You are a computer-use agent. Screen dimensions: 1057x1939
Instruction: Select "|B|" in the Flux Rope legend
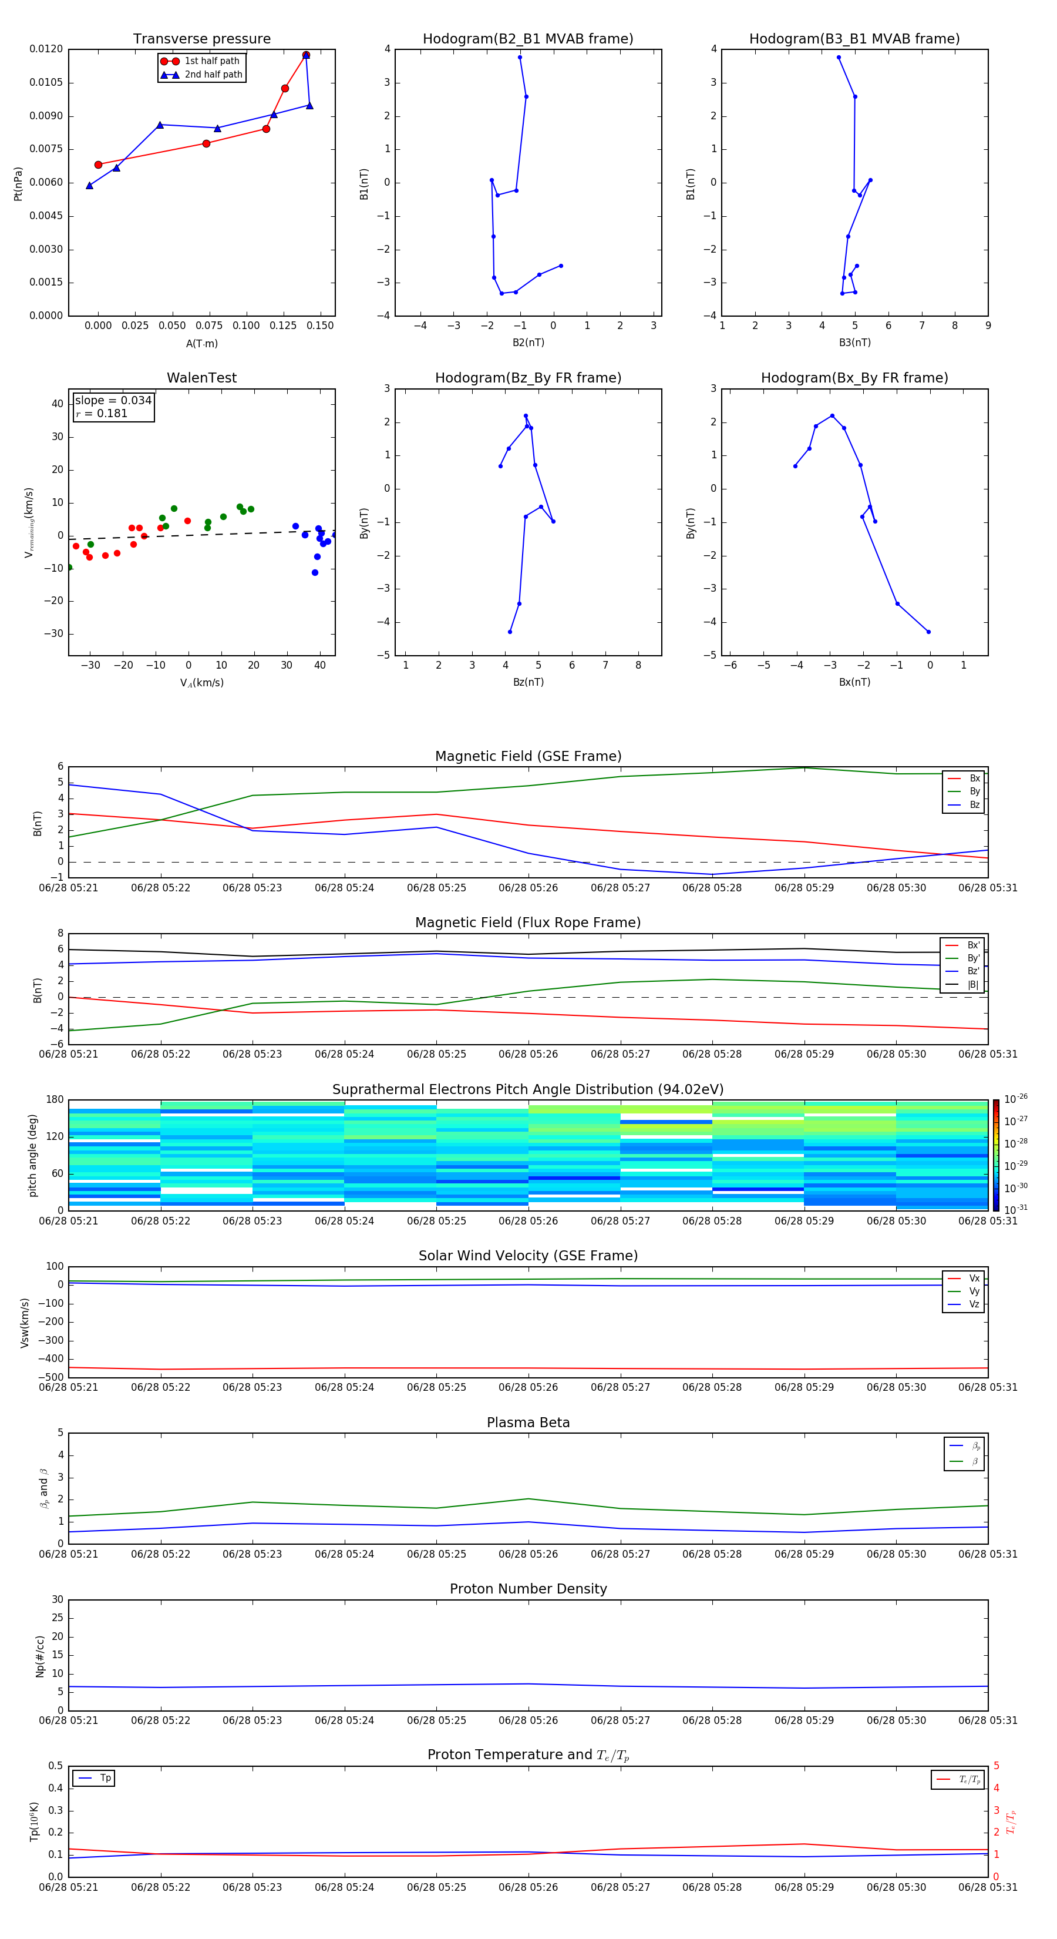tap(974, 985)
